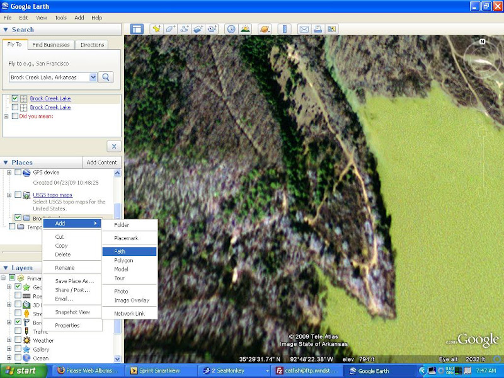This screenshot has width=504, height=378.
Task: Click the planet switcher icon
Action: click(265, 29)
